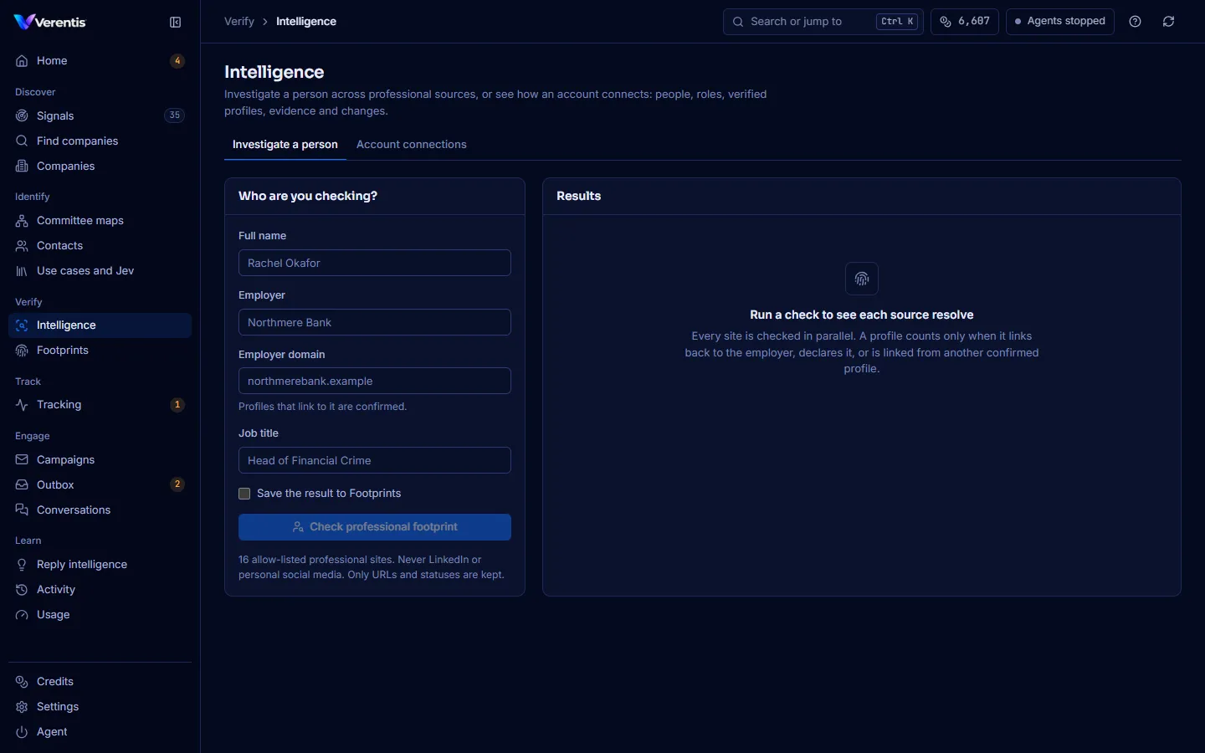Image resolution: width=1205 pixels, height=753 pixels.
Task: Enable Save the result to Footprints checkbox
Action: point(244,494)
